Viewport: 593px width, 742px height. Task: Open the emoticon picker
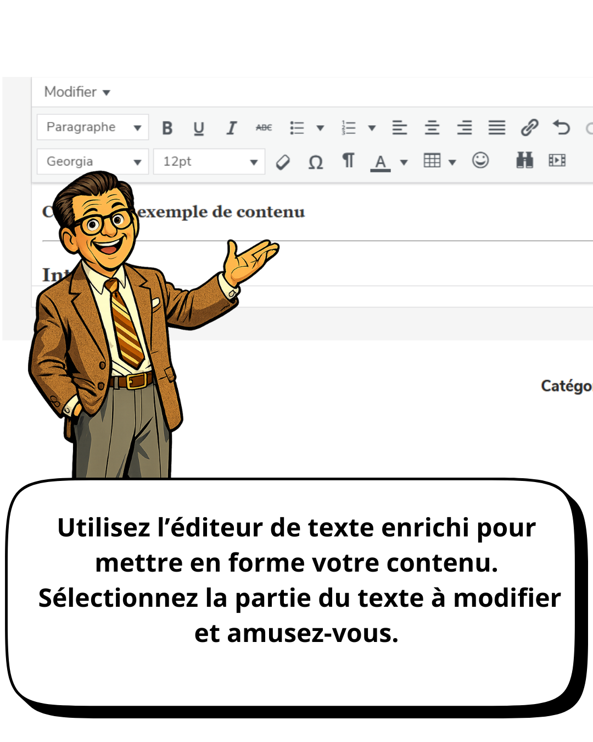[x=480, y=160]
